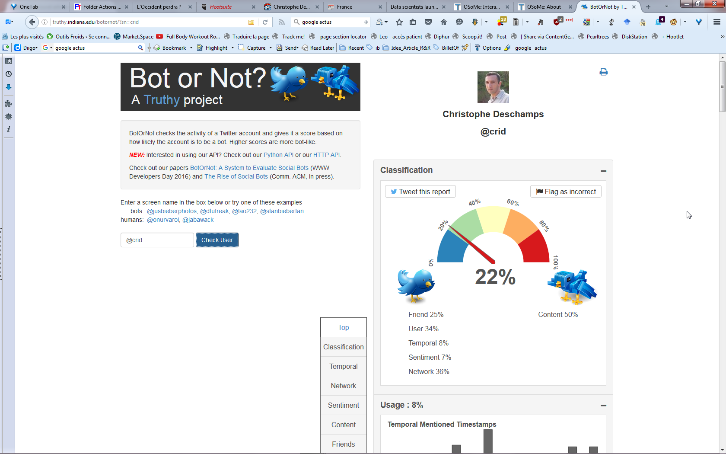Click the Check User button
Screen dimensions: 726x454
(217, 240)
